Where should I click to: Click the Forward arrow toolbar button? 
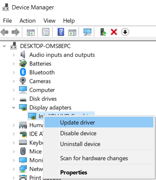(16, 32)
